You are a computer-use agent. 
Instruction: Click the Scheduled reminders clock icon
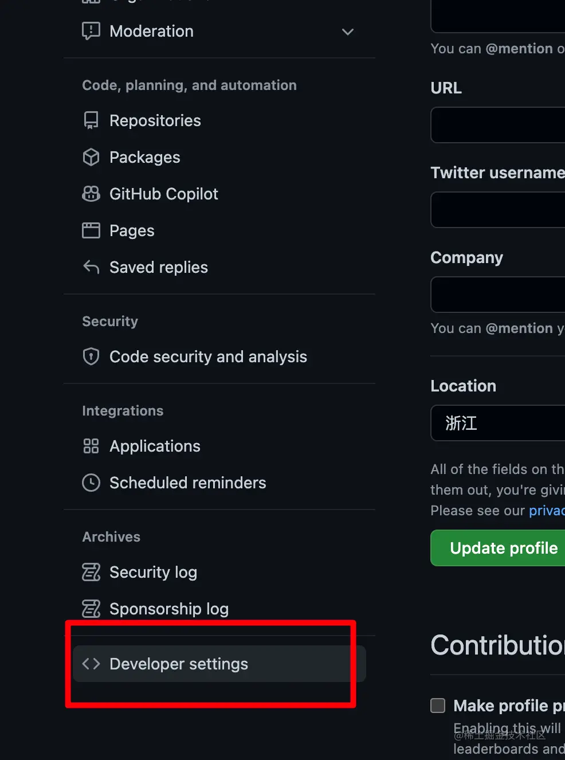(91, 483)
